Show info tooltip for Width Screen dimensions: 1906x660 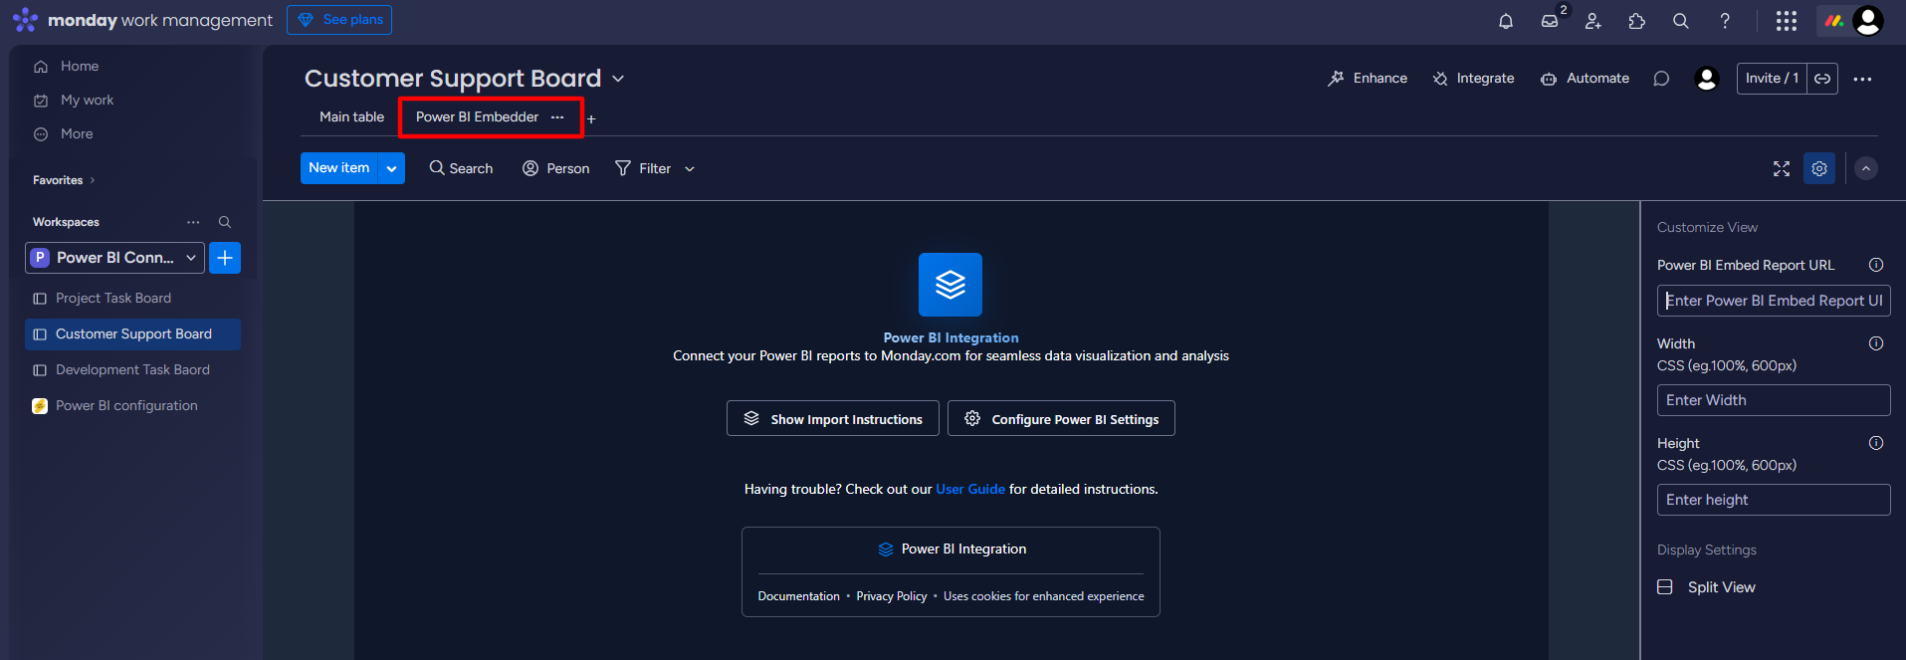(1876, 343)
